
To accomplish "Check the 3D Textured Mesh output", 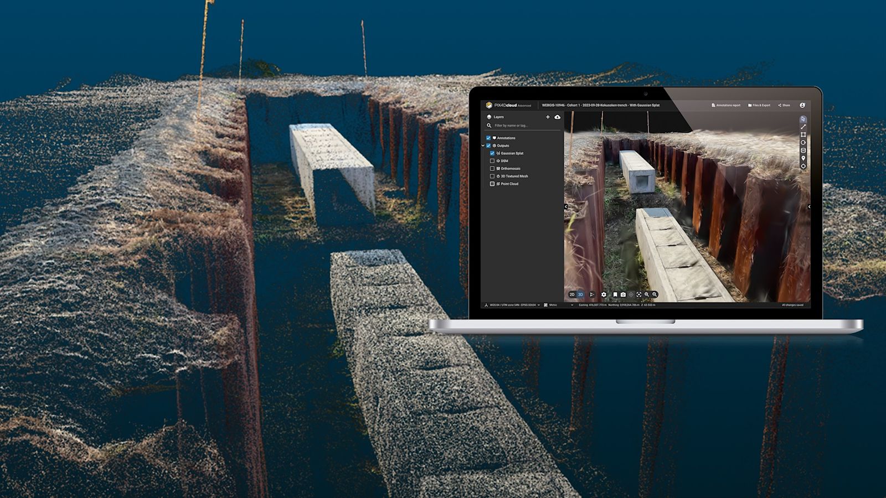I will pos(492,176).
